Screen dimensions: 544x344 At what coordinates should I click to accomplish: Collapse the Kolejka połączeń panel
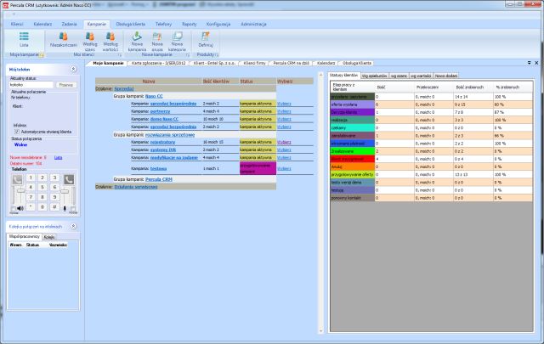point(74,226)
